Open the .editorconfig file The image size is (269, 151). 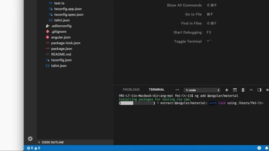[x=61, y=26]
